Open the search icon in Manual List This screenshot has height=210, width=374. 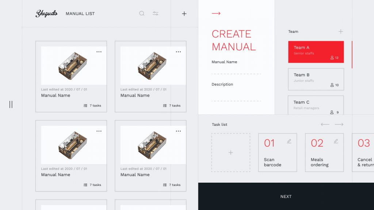coord(142,13)
